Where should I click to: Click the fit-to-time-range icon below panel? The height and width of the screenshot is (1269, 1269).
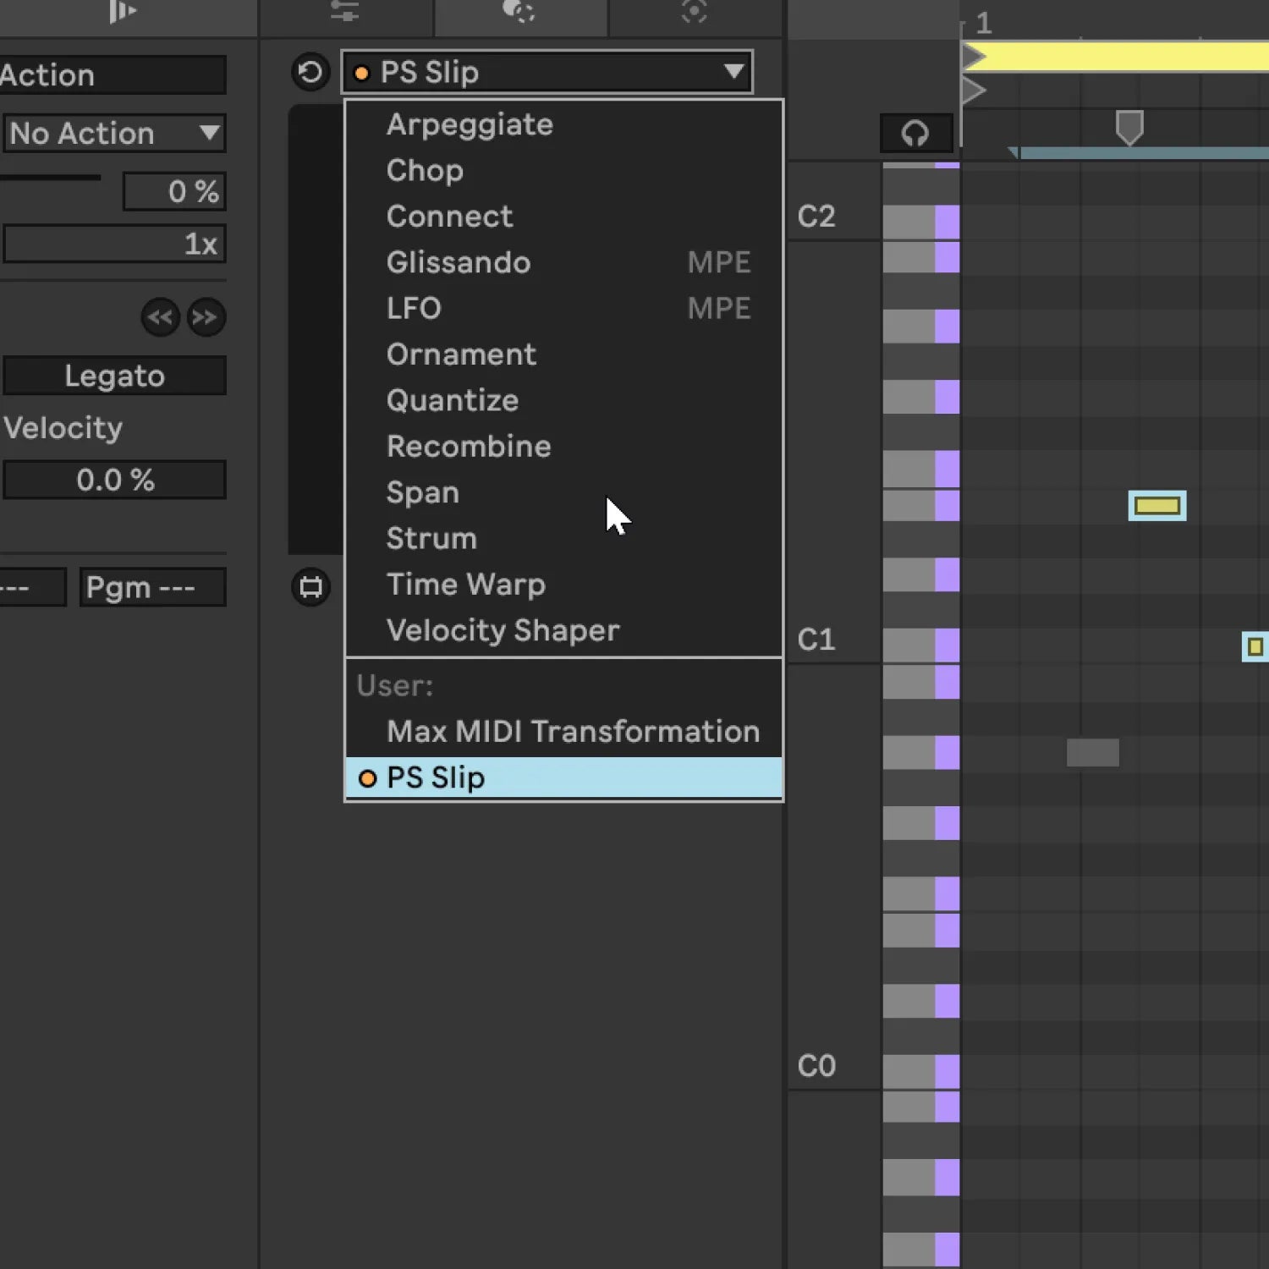tap(310, 586)
